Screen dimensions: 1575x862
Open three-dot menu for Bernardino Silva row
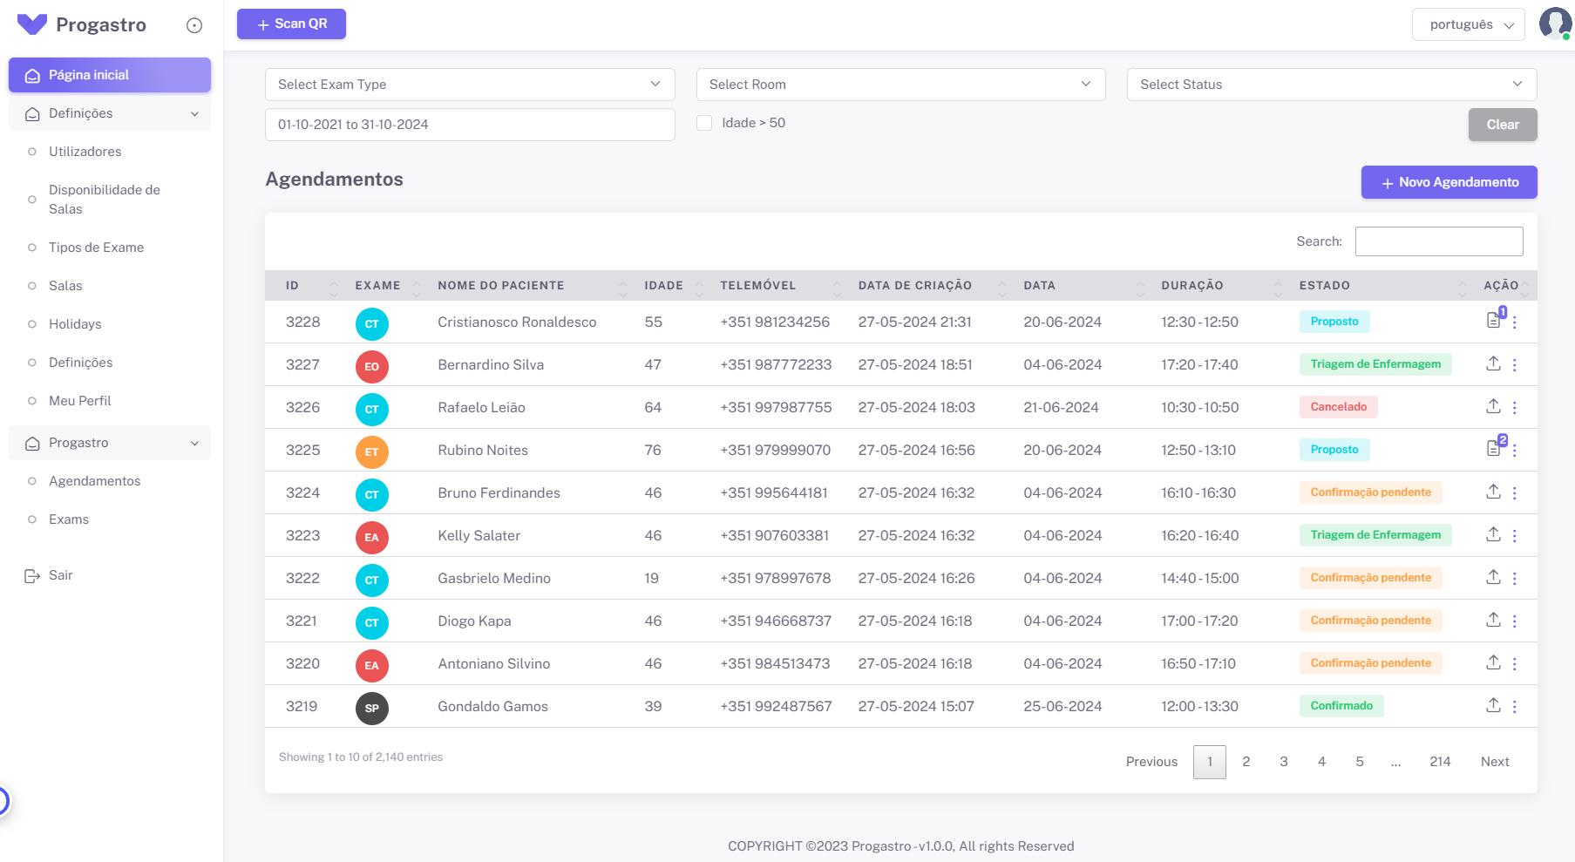[x=1515, y=365]
